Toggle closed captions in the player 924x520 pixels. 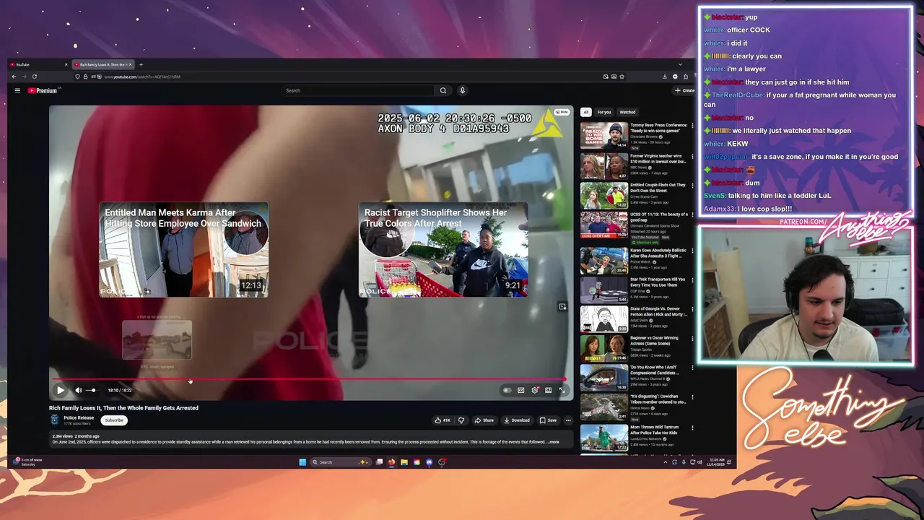(x=520, y=390)
